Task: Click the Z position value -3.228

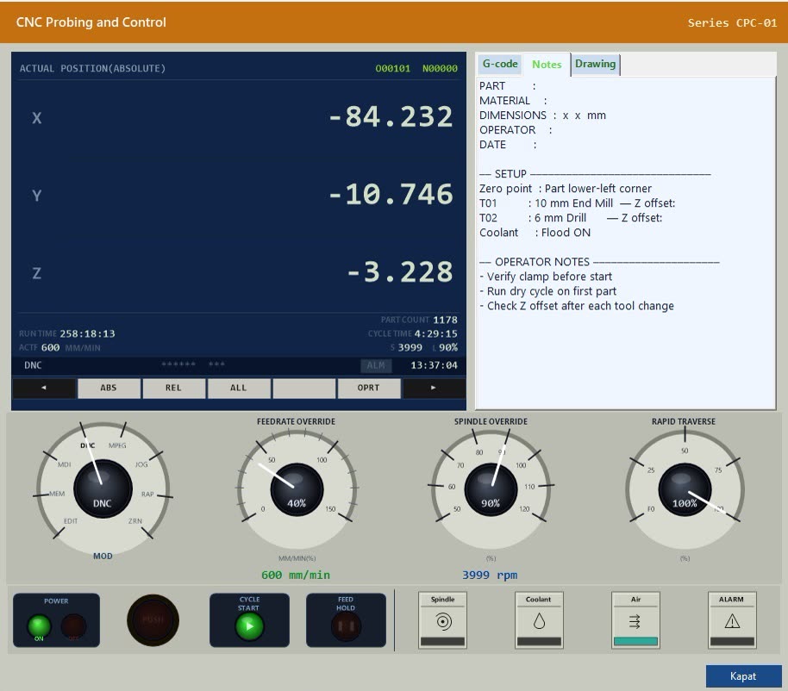Action: 400,271
